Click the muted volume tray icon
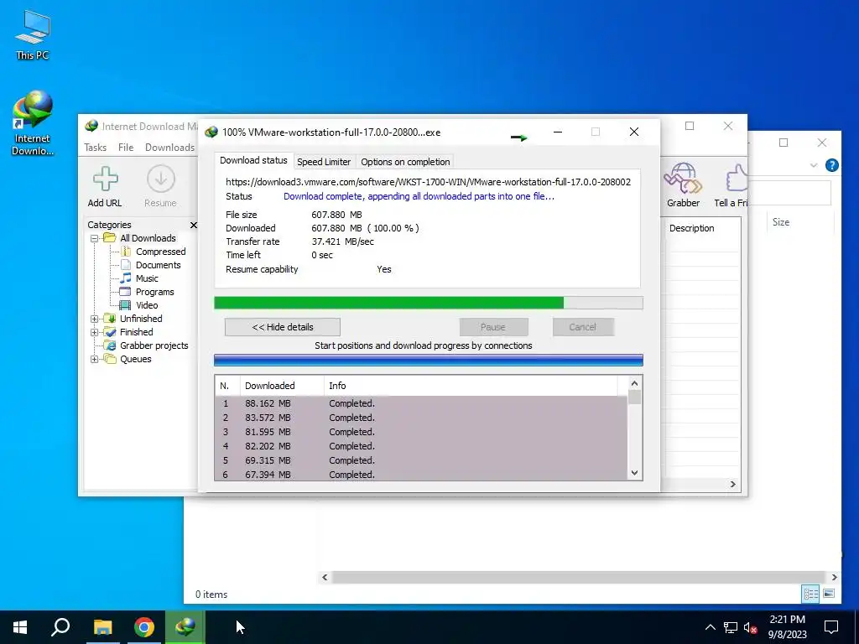This screenshot has height=644, width=859. (750, 627)
